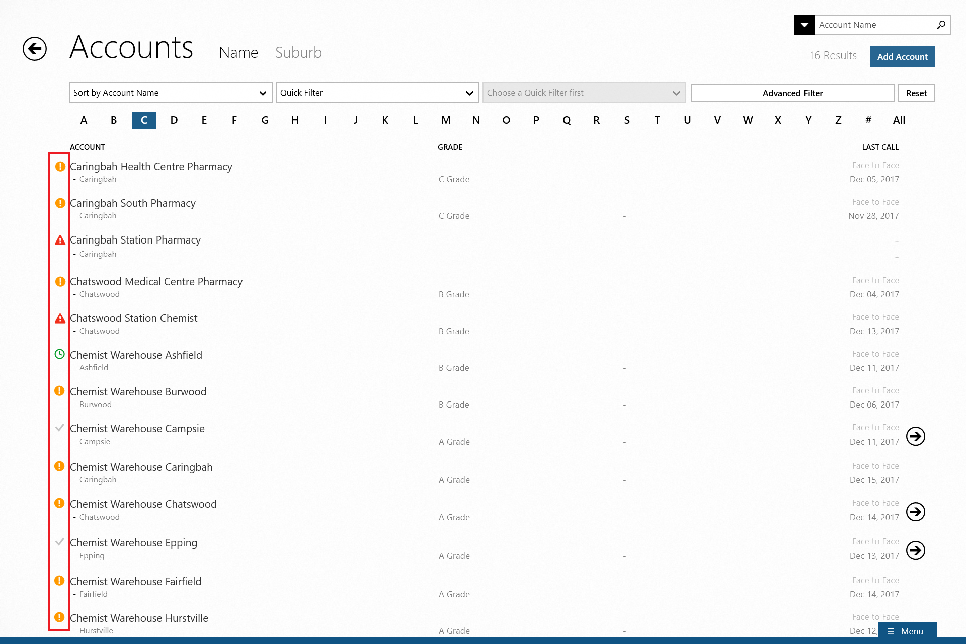Viewport: 966px width, 644px height.
Task: Click red triangle alert for Chatswood Station Chemist
Action: [x=60, y=319]
